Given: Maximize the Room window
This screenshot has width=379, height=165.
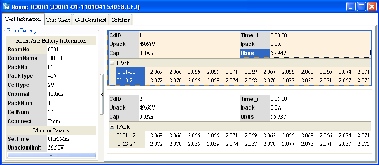Looking at the screenshot, I should click(362, 7).
